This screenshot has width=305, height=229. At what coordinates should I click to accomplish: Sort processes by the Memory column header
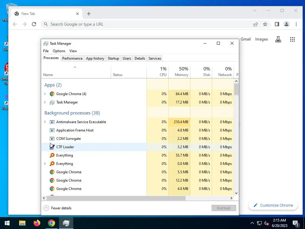[x=179, y=72]
